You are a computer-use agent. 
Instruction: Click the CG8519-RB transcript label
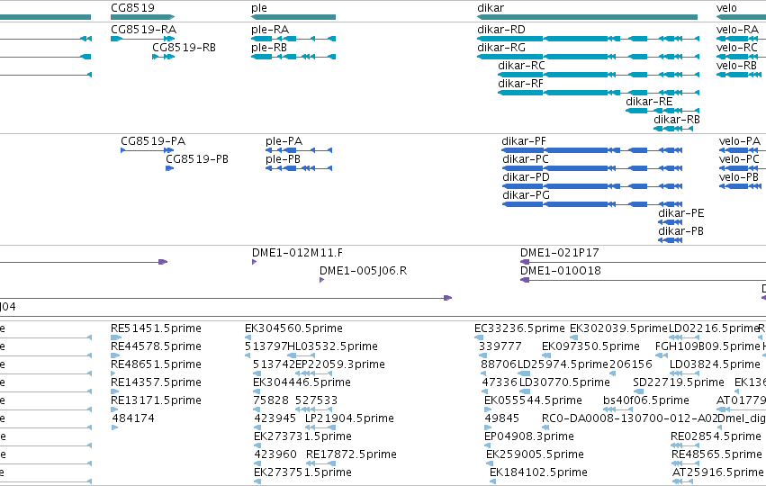[x=184, y=48]
